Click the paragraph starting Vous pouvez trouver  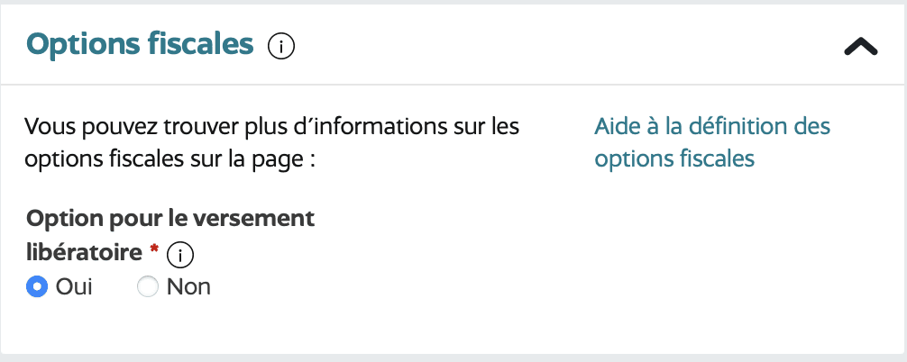pyautogui.click(x=272, y=142)
